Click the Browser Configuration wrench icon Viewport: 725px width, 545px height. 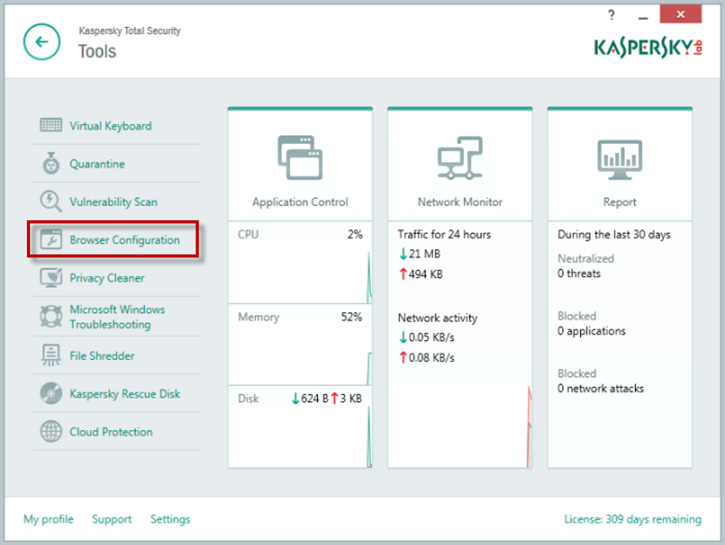click(51, 239)
